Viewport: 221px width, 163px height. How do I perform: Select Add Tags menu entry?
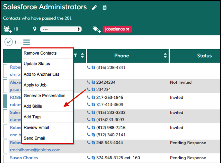(48, 117)
